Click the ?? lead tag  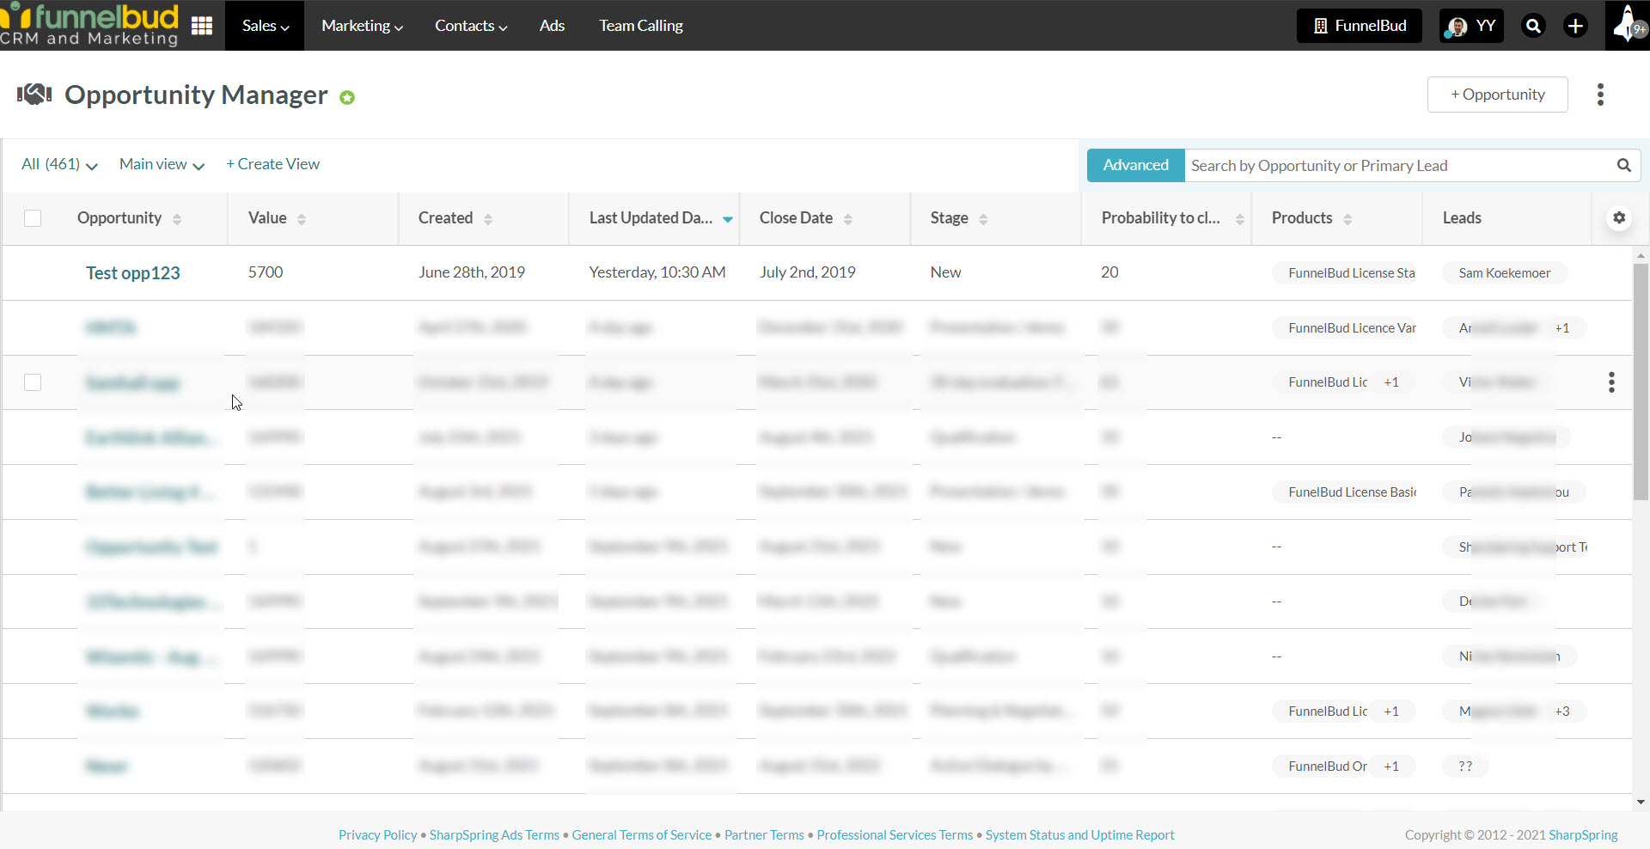1466,767
